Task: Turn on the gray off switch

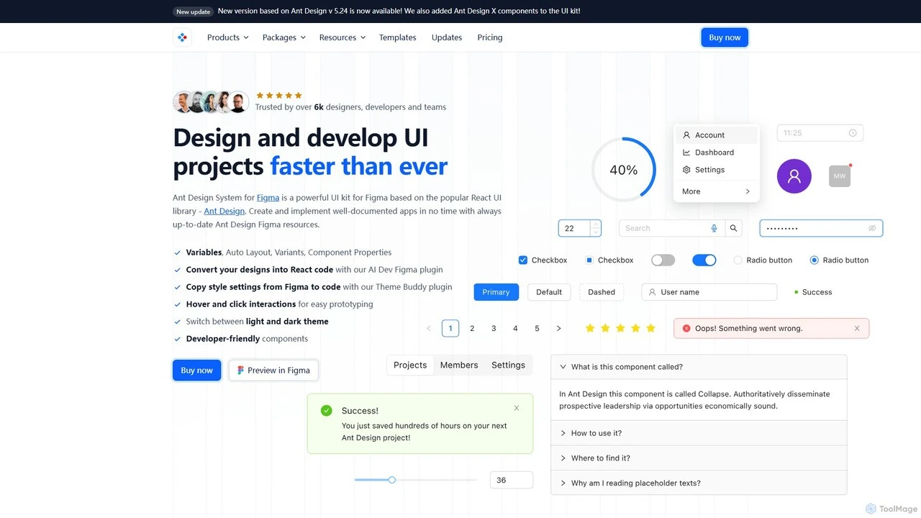Action: [x=663, y=260]
